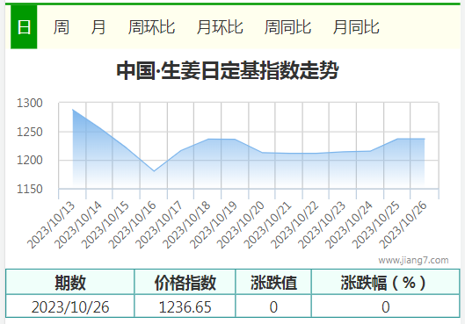Open the 周同比 tab
The image size is (465, 324).
[287, 27]
